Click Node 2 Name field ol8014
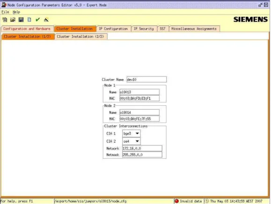The image size is (271, 204). point(139,112)
